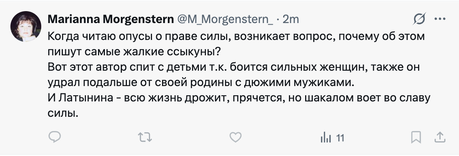Open the three-dot More options menu

tap(440, 19)
